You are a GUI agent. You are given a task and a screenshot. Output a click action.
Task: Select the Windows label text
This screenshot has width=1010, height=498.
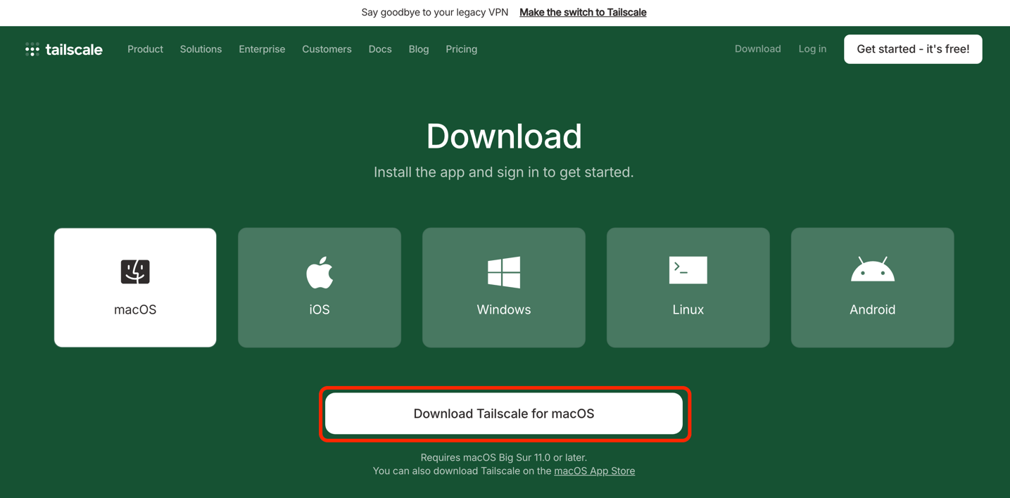(504, 309)
